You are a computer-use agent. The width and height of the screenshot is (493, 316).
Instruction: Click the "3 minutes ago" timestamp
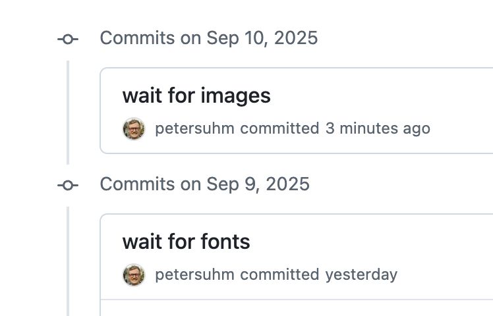[377, 128]
